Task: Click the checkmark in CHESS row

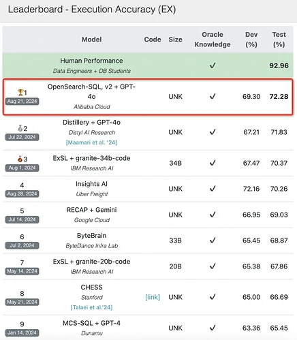Action: click(213, 297)
